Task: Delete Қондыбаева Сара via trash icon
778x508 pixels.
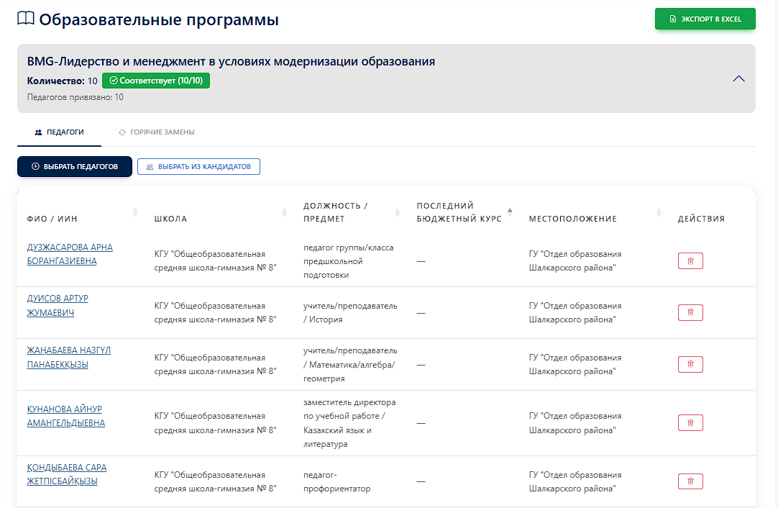Action: (x=690, y=481)
